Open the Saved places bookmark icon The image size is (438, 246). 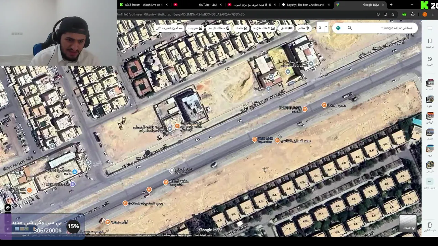point(430,41)
